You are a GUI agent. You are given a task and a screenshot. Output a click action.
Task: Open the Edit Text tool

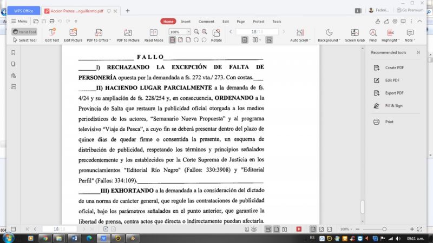click(x=52, y=35)
